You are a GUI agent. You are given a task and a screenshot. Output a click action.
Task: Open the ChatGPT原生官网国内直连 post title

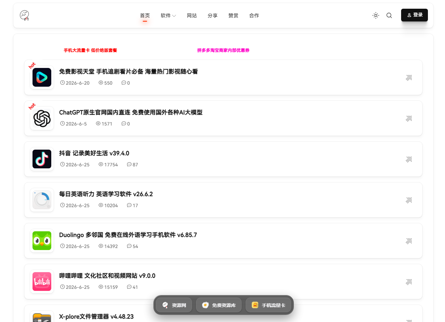point(131,112)
